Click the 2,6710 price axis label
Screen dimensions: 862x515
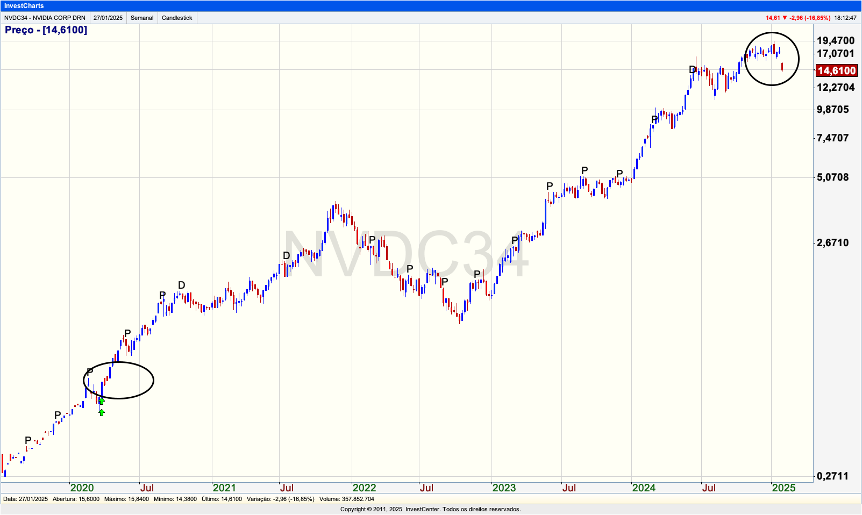(x=832, y=242)
